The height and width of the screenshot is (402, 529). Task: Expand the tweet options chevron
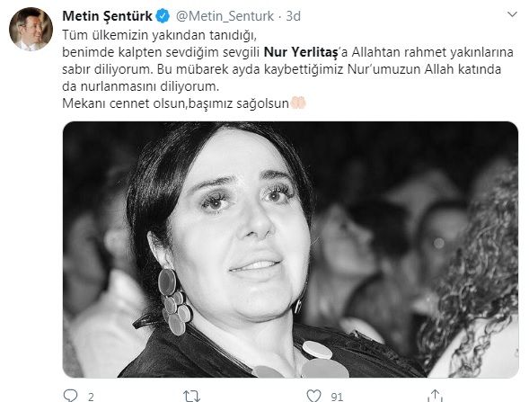(512, 14)
